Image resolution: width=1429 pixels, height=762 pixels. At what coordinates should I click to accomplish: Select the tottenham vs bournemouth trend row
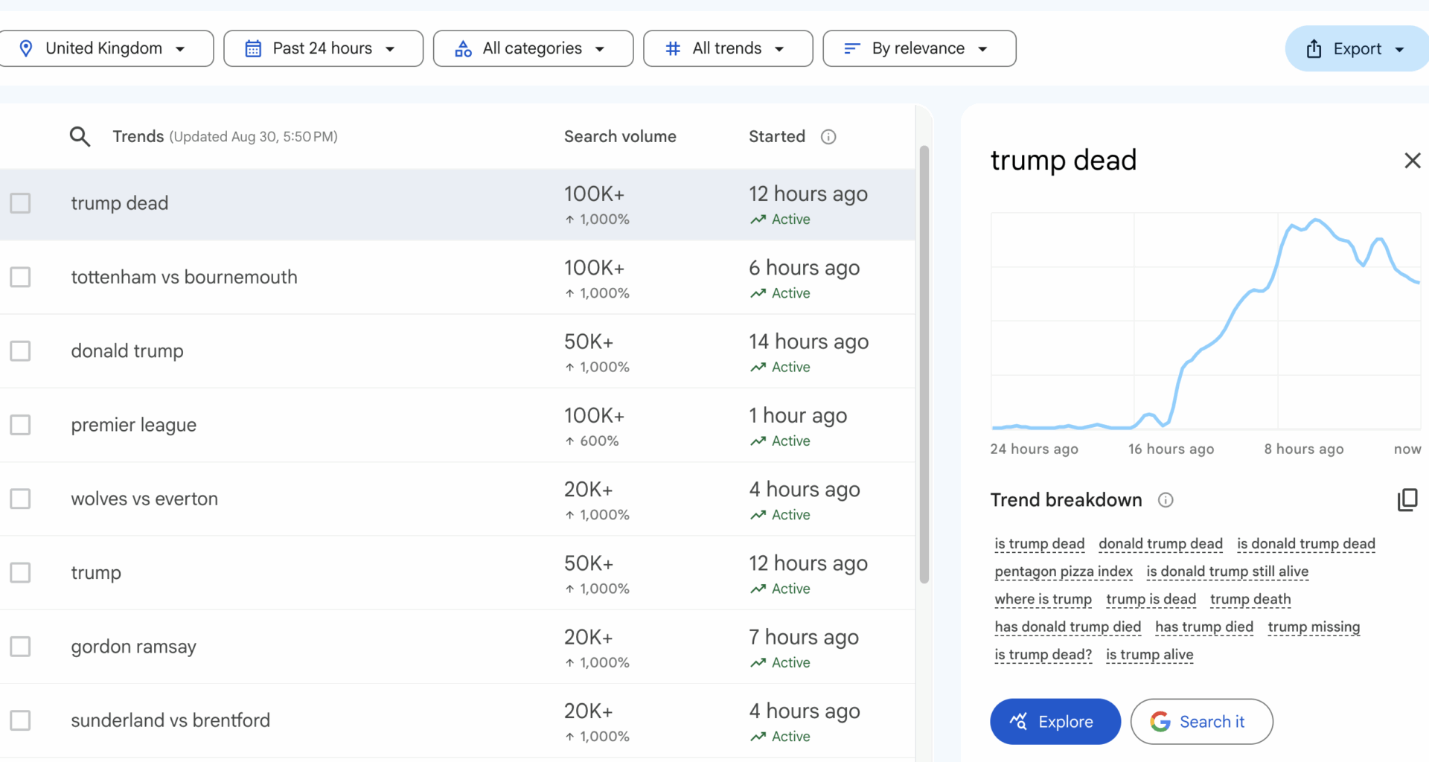click(458, 277)
